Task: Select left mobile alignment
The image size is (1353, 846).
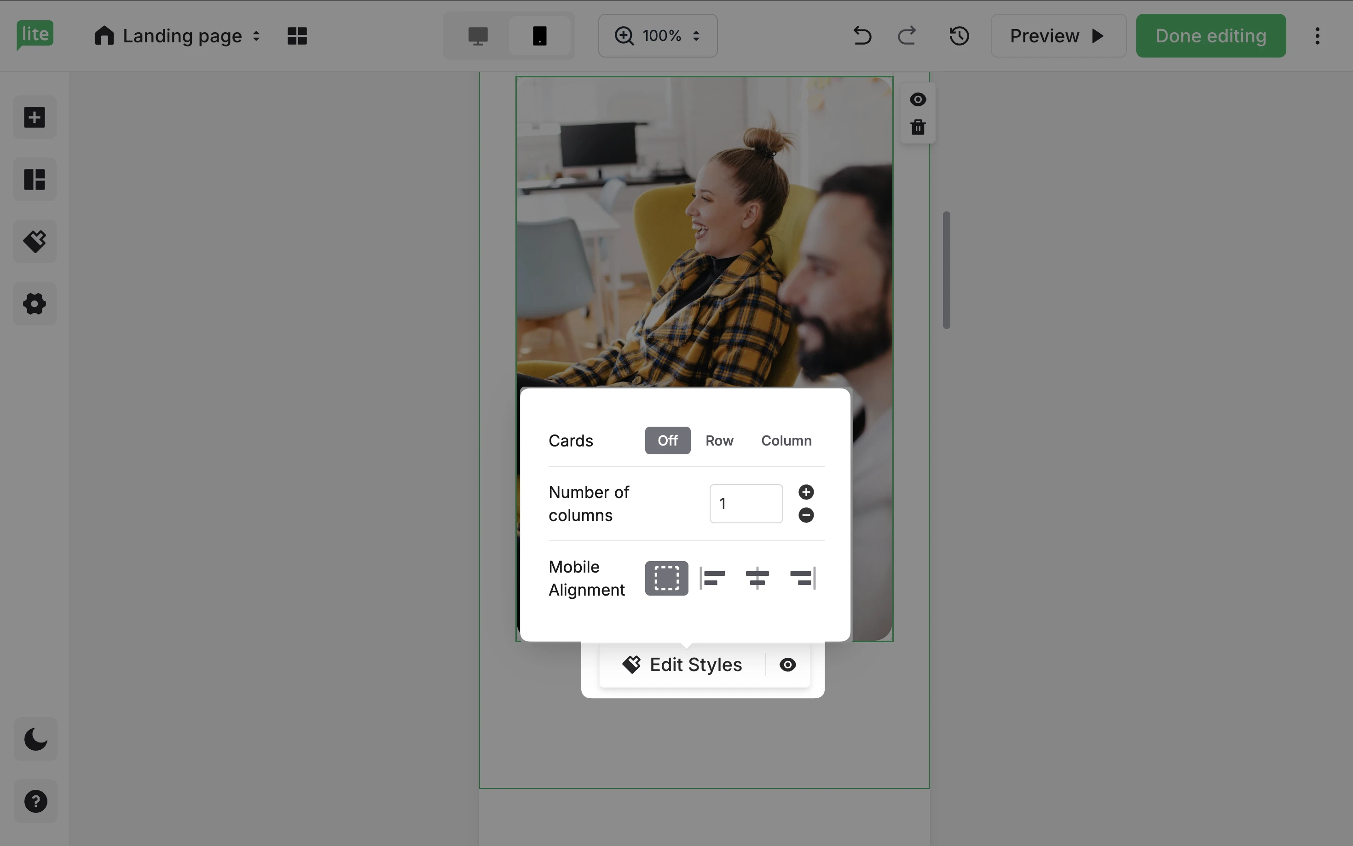Action: coord(712,578)
